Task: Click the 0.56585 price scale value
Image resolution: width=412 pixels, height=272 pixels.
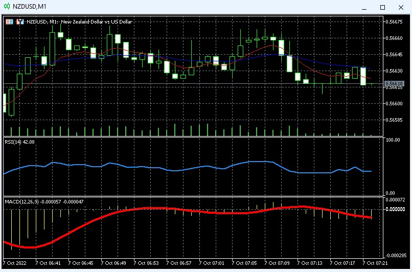Action: [x=394, y=120]
